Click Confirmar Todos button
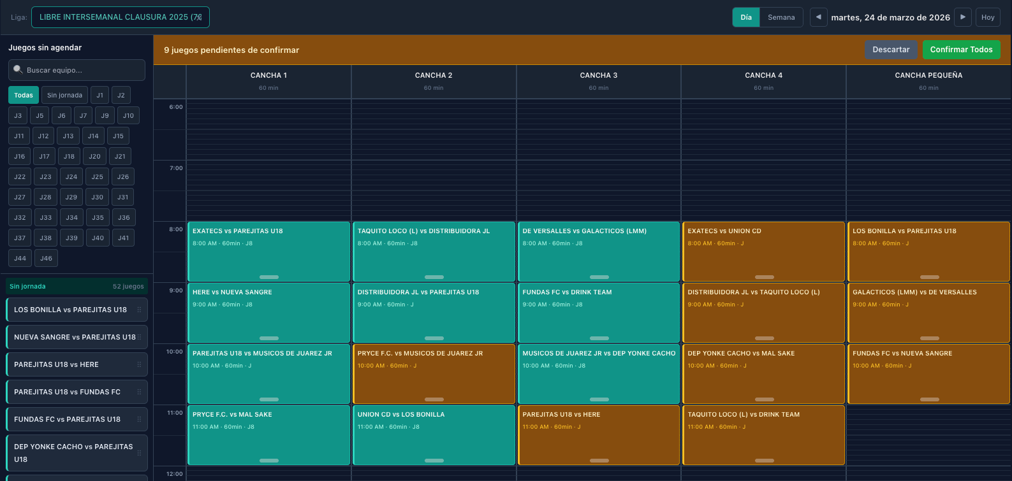 pyautogui.click(x=961, y=50)
